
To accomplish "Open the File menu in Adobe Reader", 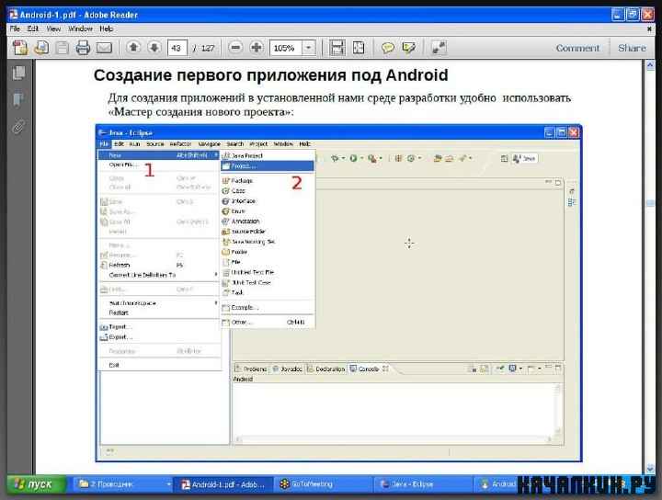I will 15,28.
